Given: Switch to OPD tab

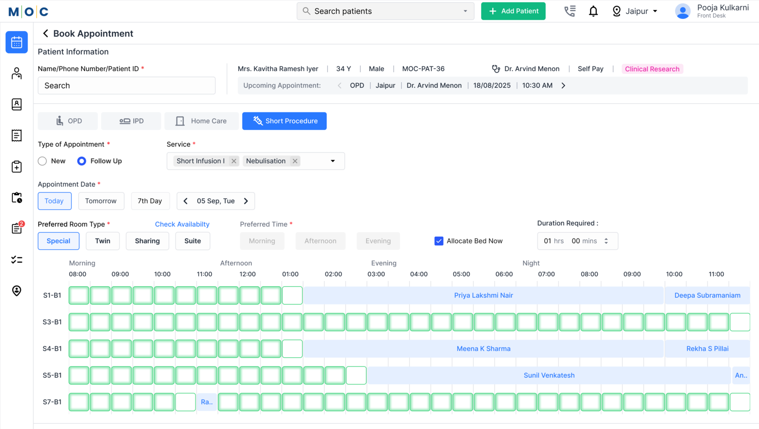Looking at the screenshot, I should tap(68, 121).
